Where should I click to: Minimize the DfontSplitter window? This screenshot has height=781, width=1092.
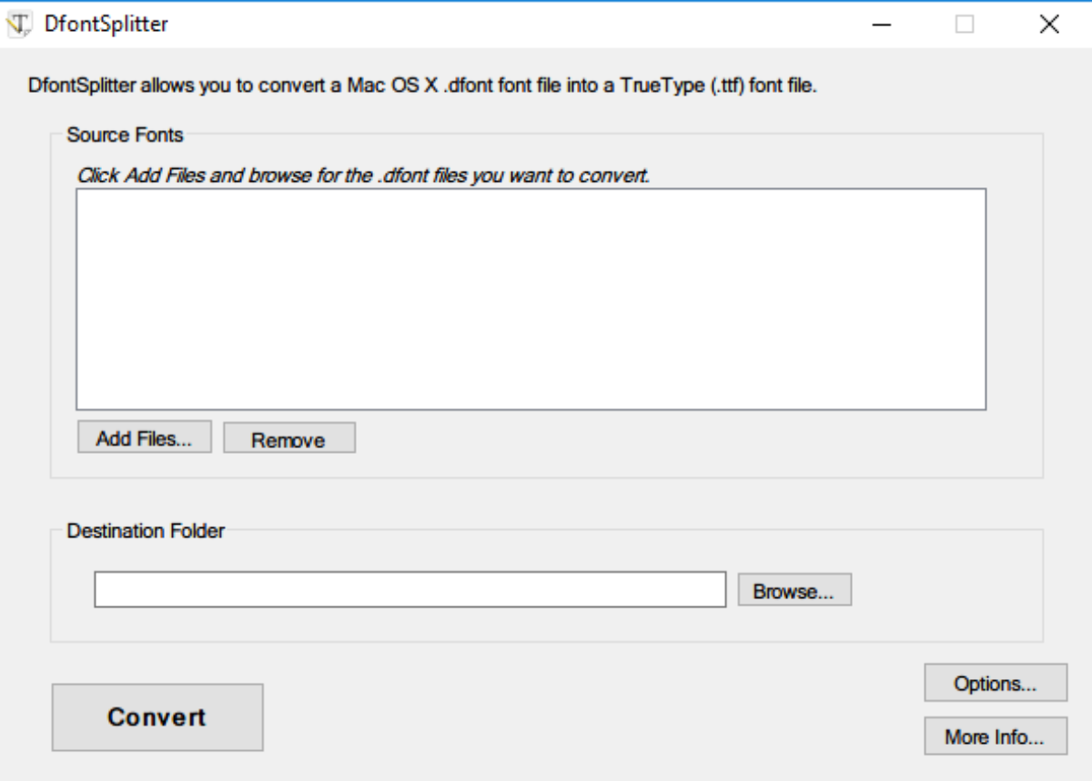coord(881,25)
